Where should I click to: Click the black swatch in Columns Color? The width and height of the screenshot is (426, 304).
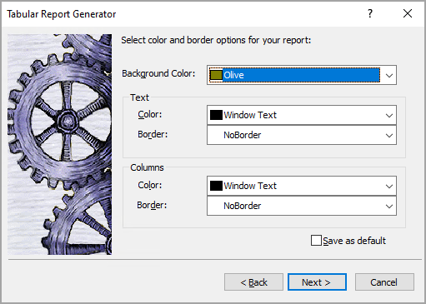tap(216, 186)
